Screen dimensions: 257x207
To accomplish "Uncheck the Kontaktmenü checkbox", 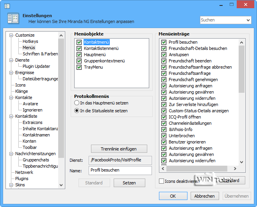I will (x=79, y=42).
